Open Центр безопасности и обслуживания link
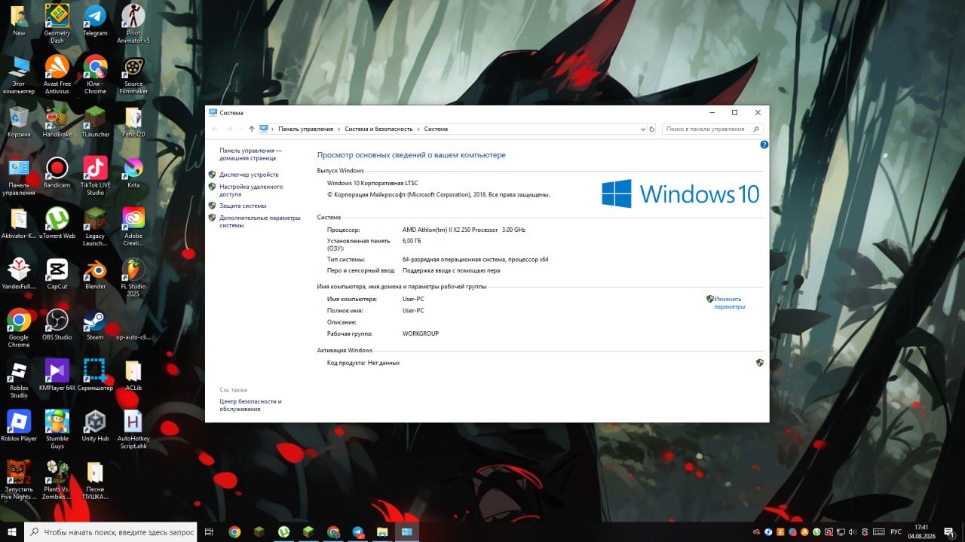965x542 pixels. click(x=250, y=405)
